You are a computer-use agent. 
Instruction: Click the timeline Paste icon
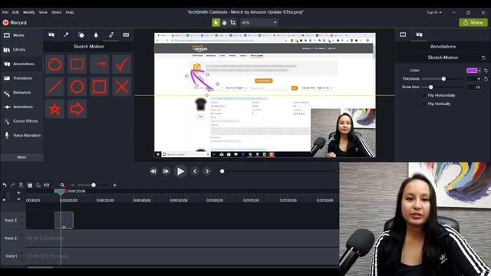point(38,186)
